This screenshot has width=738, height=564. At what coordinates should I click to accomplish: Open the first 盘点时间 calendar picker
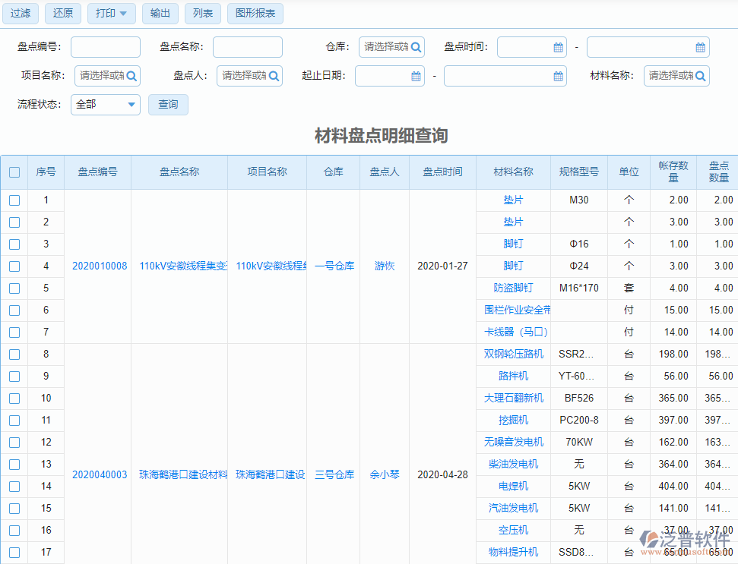pos(559,46)
